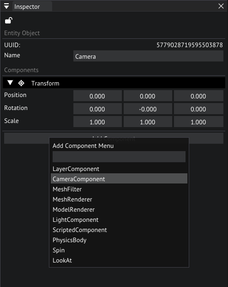
Task: Click the Rotation label
Action: click(x=16, y=108)
